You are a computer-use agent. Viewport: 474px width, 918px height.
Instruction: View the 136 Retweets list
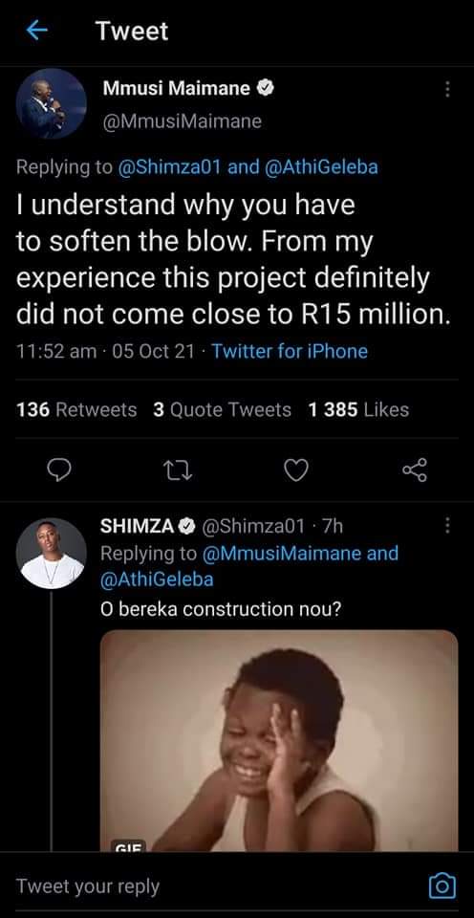click(x=76, y=410)
